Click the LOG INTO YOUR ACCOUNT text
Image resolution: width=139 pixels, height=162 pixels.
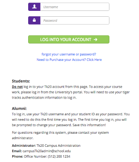[x=66, y=40]
